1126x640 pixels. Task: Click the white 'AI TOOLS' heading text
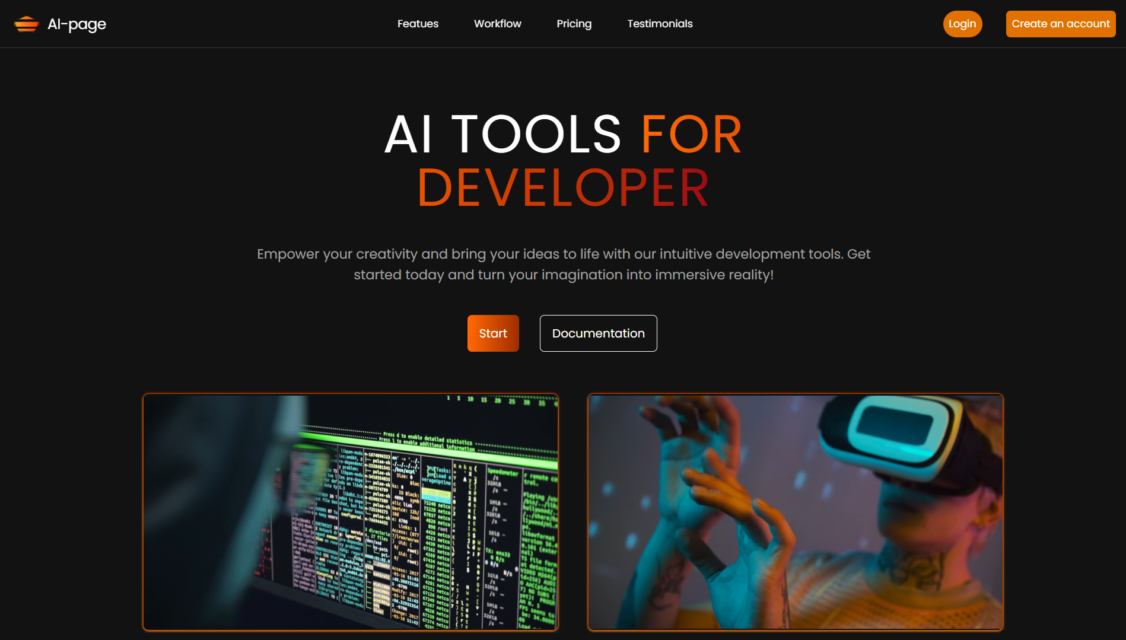pos(502,134)
